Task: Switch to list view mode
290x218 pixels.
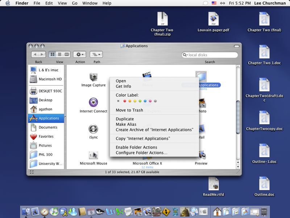Action: [59, 54]
